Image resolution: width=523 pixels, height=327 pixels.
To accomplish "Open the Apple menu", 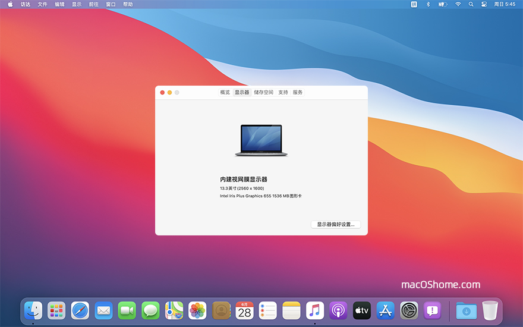I will (x=10, y=4).
